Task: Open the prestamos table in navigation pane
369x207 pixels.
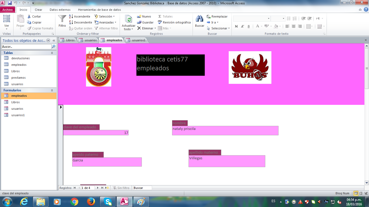Action: click(x=18, y=78)
